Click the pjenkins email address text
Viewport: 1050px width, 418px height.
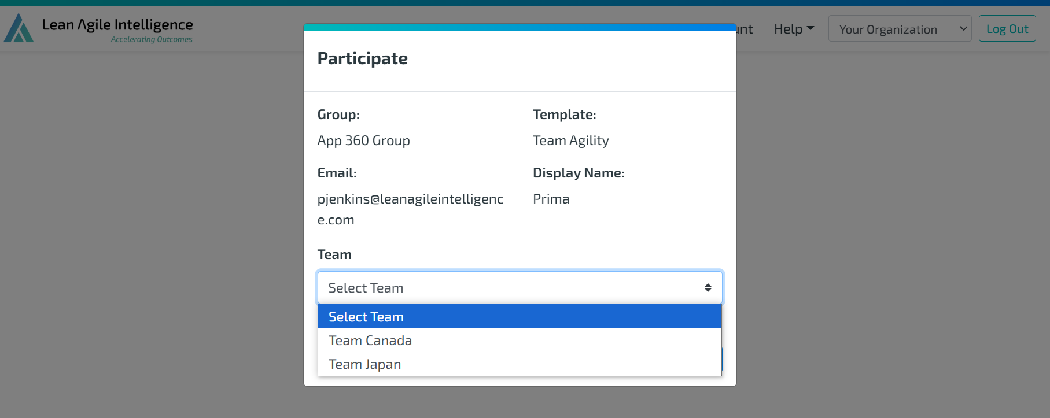coord(410,209)
